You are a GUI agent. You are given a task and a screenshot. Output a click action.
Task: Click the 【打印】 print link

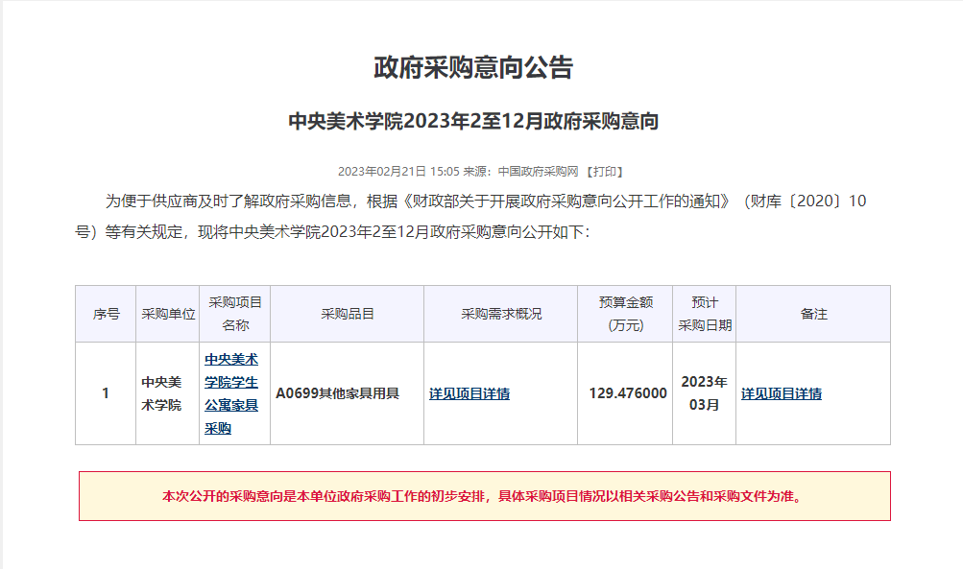pos(604,171)
